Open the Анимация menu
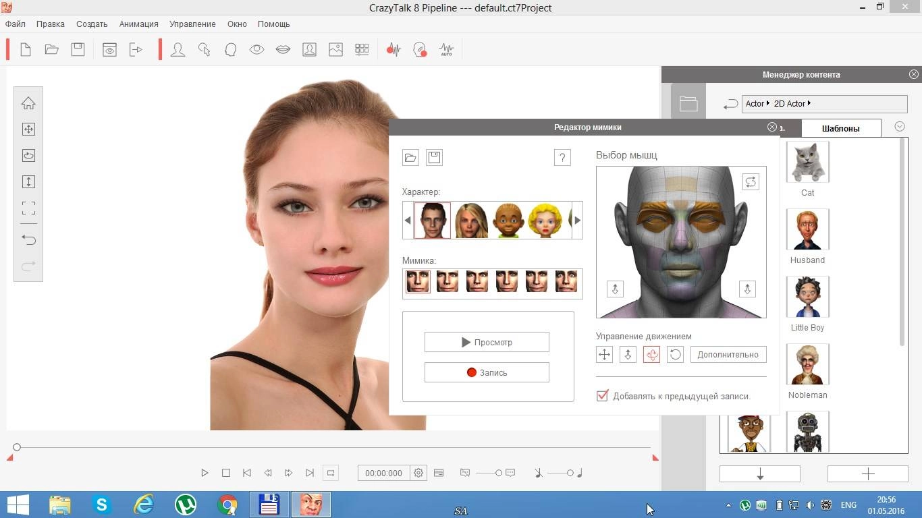This screenshot has width=922, height=518. [x=138, y=24]
